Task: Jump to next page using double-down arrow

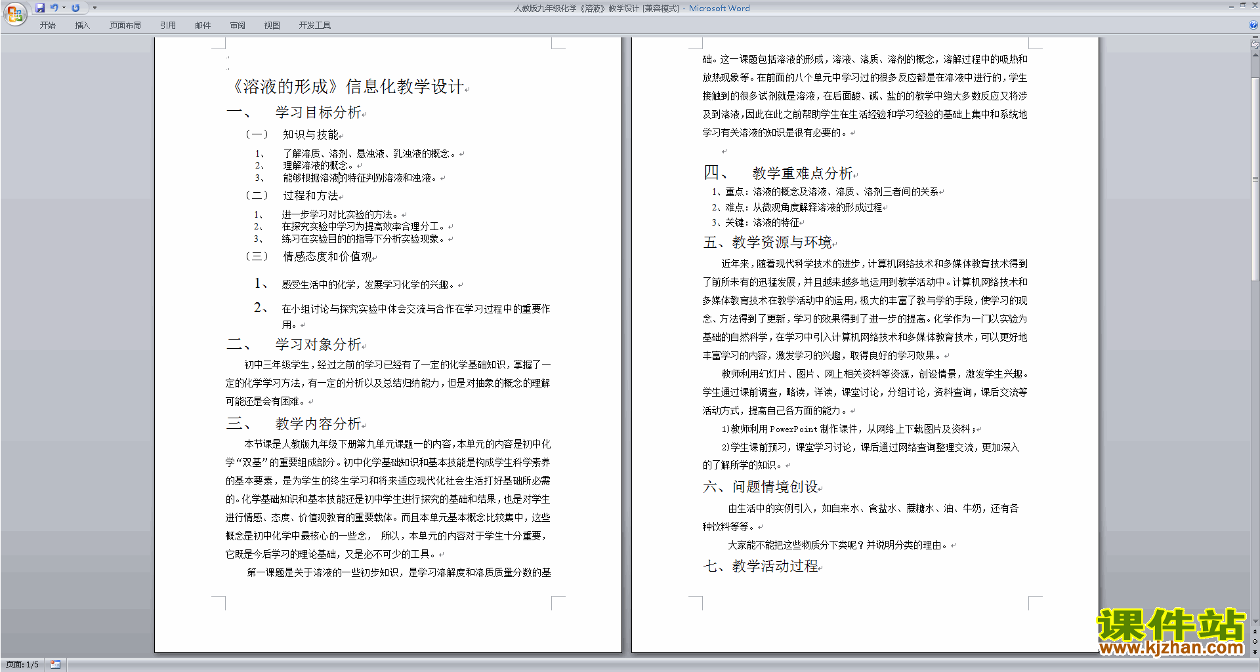Action: click(x=1255, y=652)
